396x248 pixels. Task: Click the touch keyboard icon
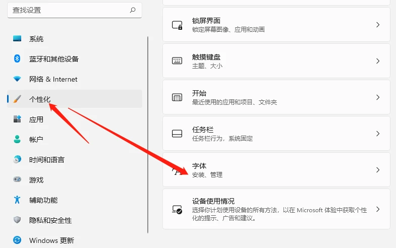[177, 61]
